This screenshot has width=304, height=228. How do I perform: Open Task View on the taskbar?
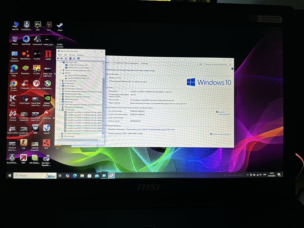[60, 176]
